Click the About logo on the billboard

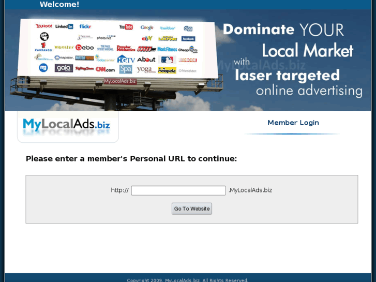tap(146, 60)
